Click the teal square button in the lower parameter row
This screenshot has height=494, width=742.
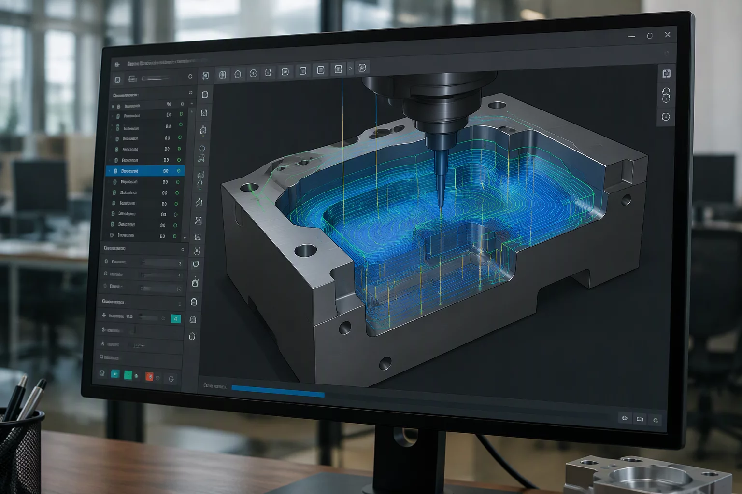(176, 318)
